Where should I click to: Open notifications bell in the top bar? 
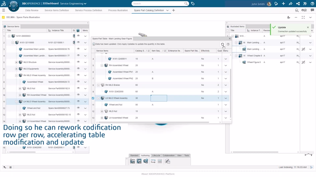276,4
